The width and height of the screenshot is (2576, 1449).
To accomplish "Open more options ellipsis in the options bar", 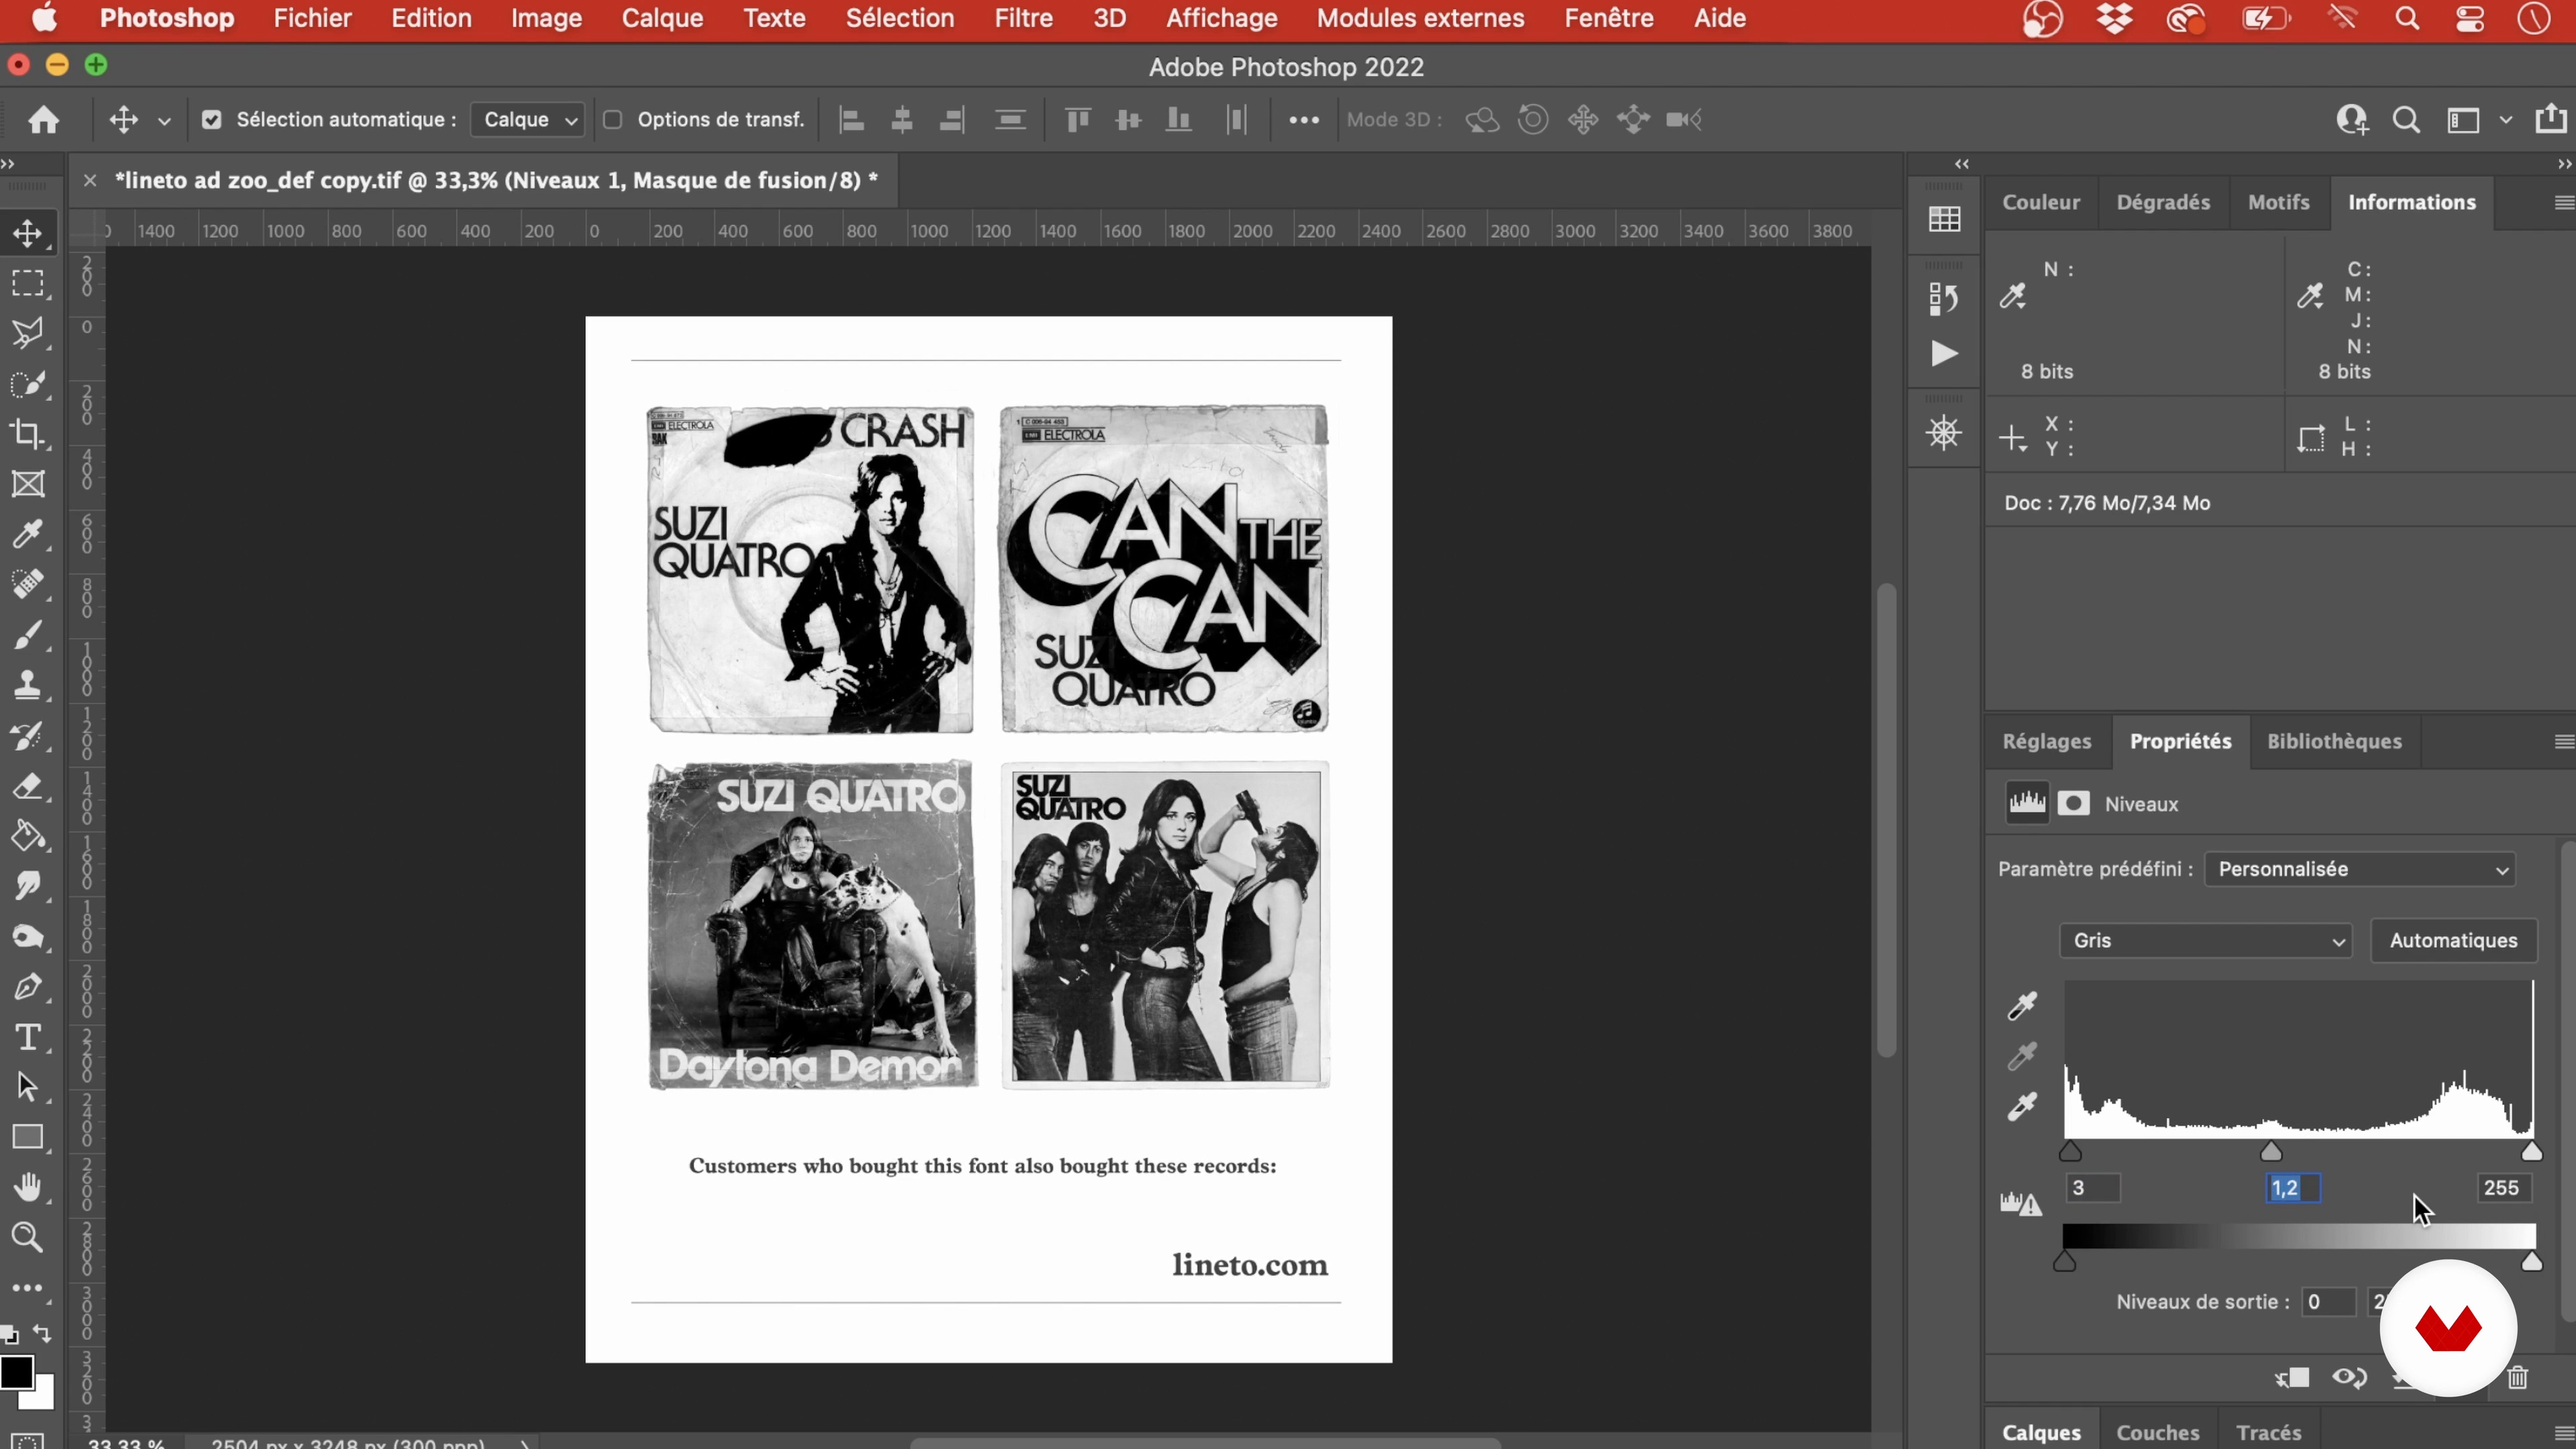I will pyautogui.click(x=1304, y=120).
